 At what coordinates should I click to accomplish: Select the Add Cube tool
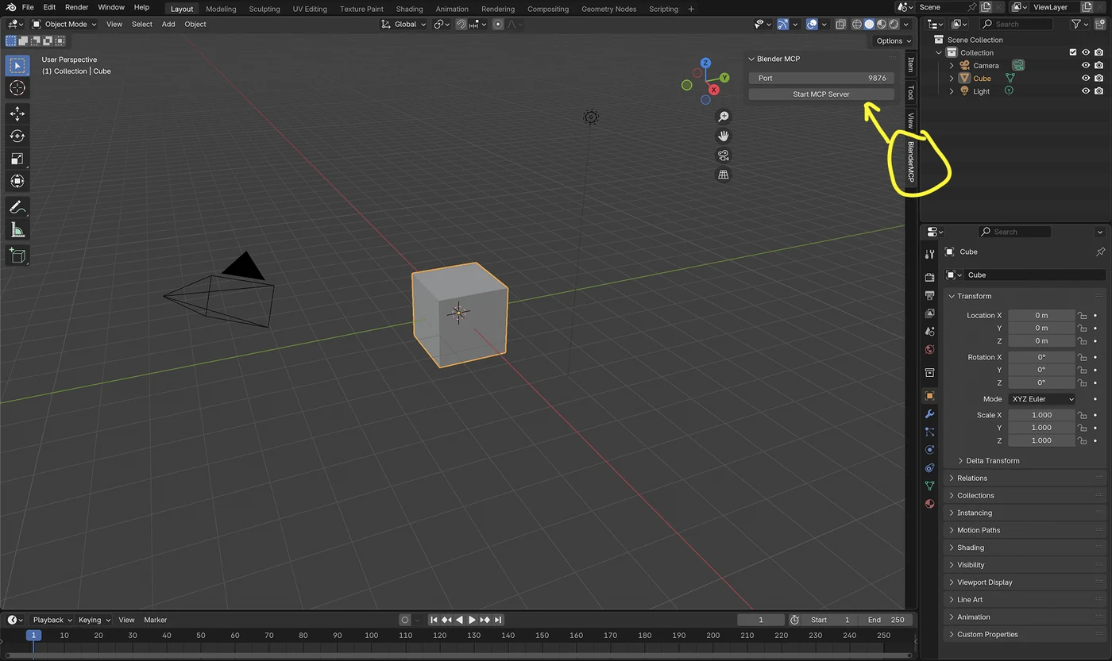[17, 256]
